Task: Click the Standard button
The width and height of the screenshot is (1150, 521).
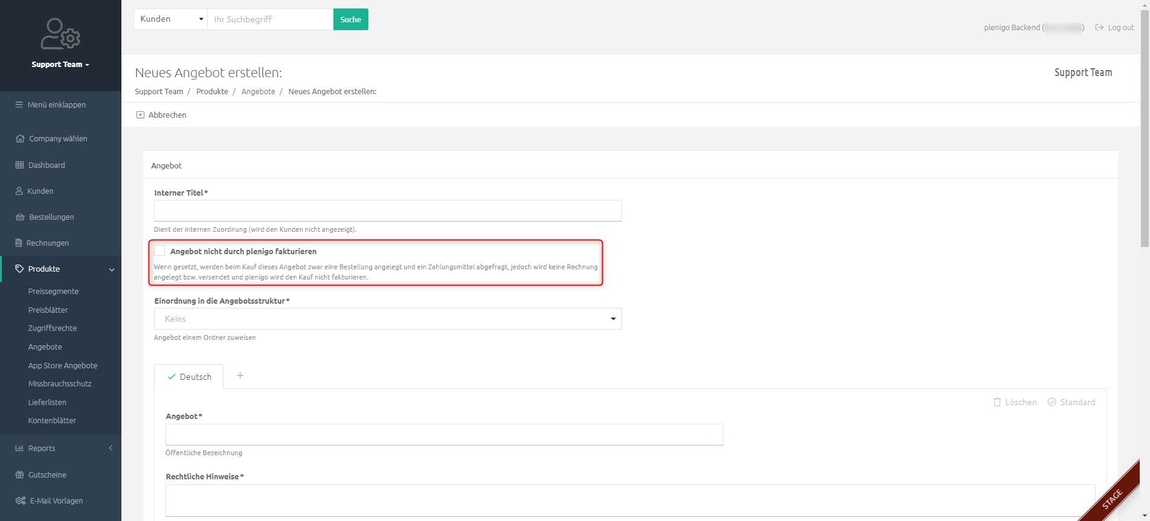Action: tap(1071, 402)
